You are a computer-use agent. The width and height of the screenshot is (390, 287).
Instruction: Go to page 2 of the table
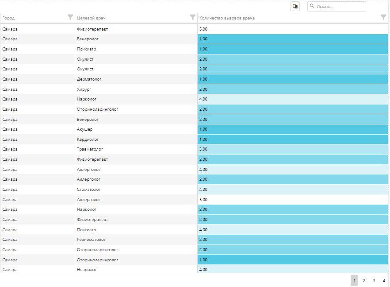tap(364, 280)
